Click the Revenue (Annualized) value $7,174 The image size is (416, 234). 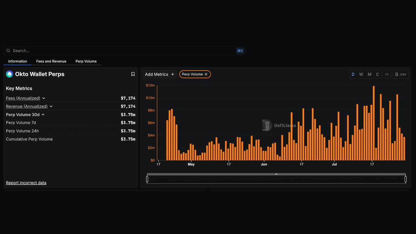click(x=128, y=106)
